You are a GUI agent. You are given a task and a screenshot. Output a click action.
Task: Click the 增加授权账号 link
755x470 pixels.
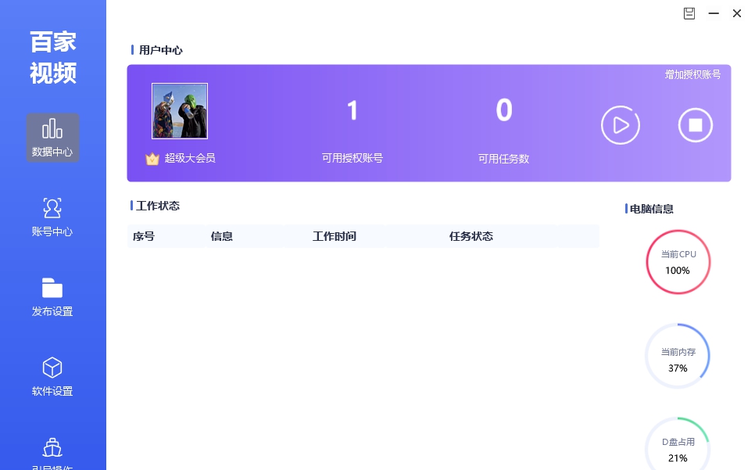[x=691, y=75]
